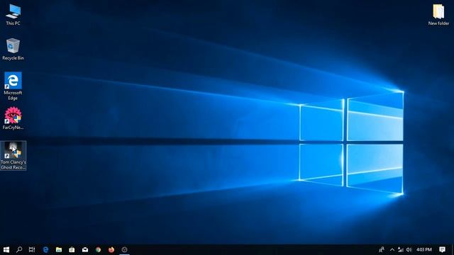
Task: Launch Firefox from the taskbar
Action: point(111,249)
